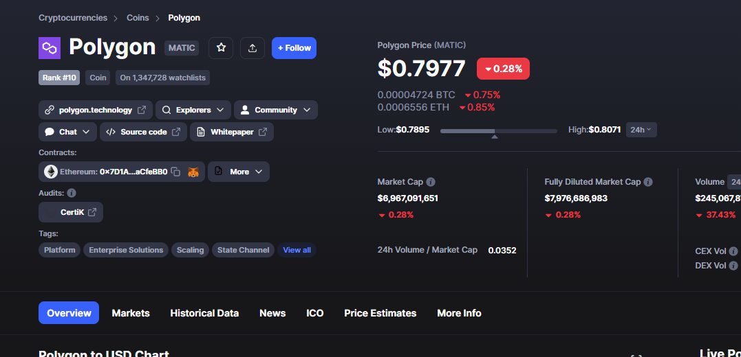
Task: Click the low-high price range slider
Action: (499, 132)
